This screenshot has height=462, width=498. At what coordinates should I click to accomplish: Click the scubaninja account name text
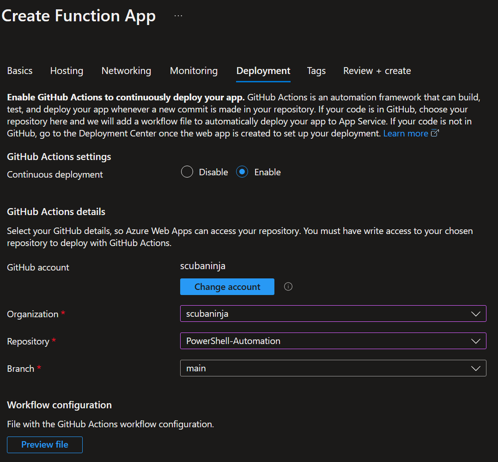(202, 266)
